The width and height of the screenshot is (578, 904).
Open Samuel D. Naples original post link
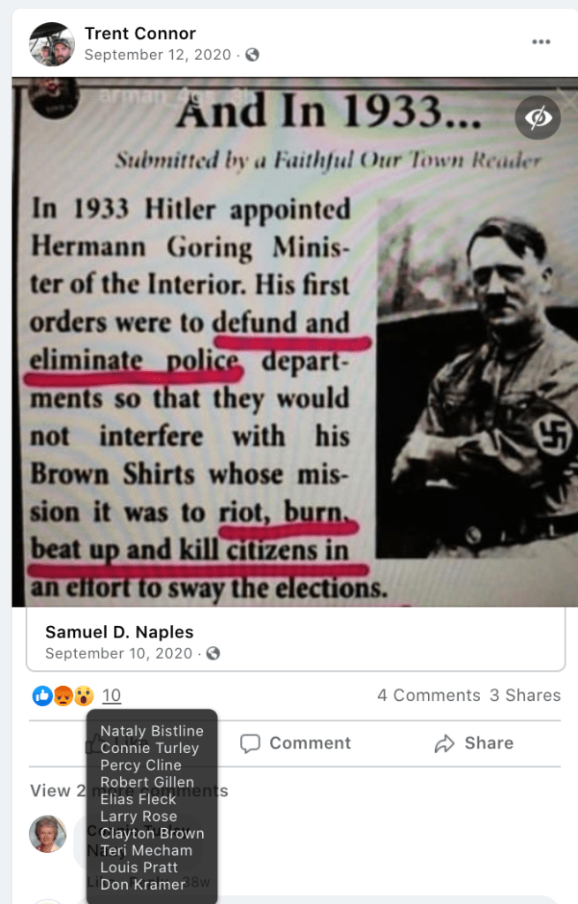click(119, 632)
